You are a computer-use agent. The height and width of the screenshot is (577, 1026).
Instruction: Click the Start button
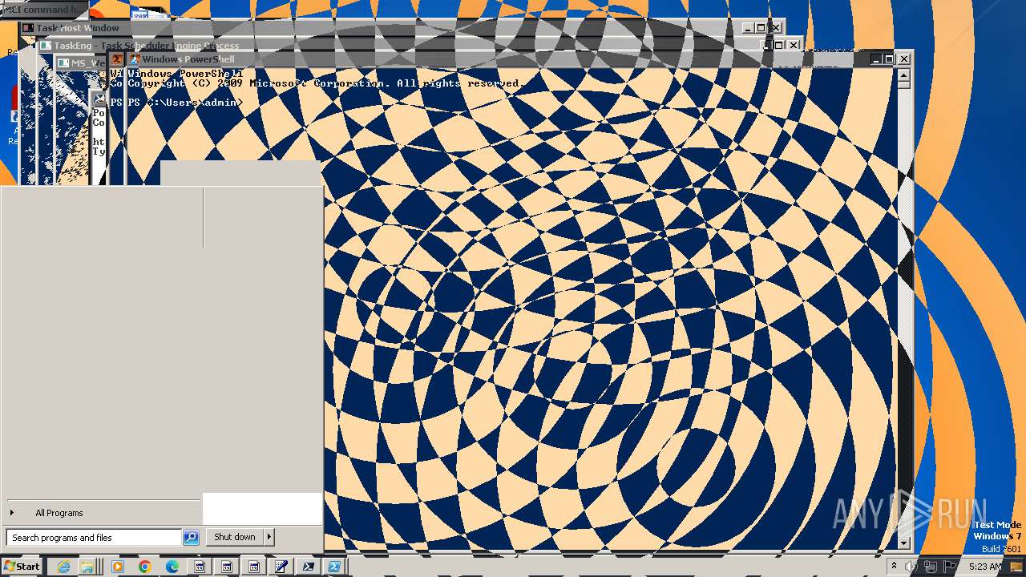click(22, 567)
